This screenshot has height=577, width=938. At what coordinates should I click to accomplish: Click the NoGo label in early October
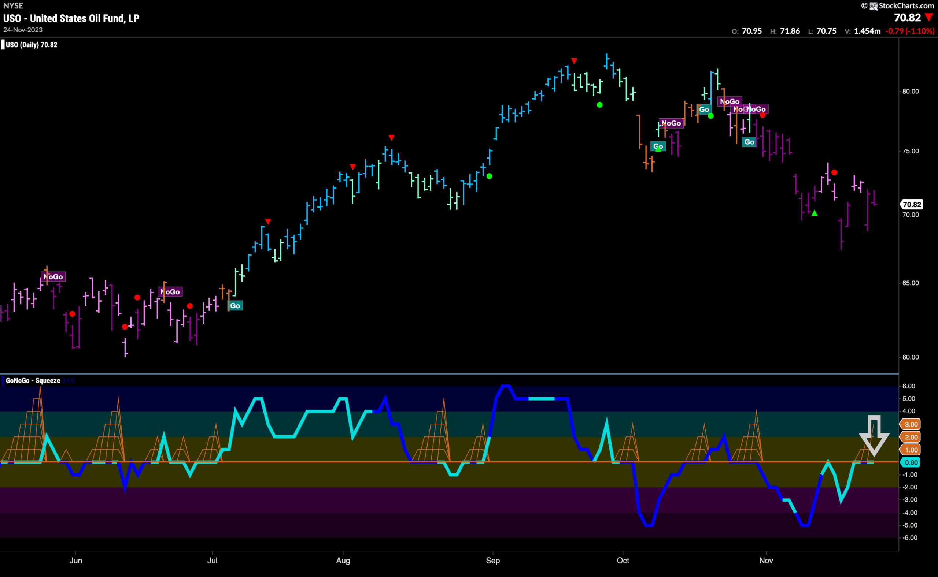pos(671,123)
